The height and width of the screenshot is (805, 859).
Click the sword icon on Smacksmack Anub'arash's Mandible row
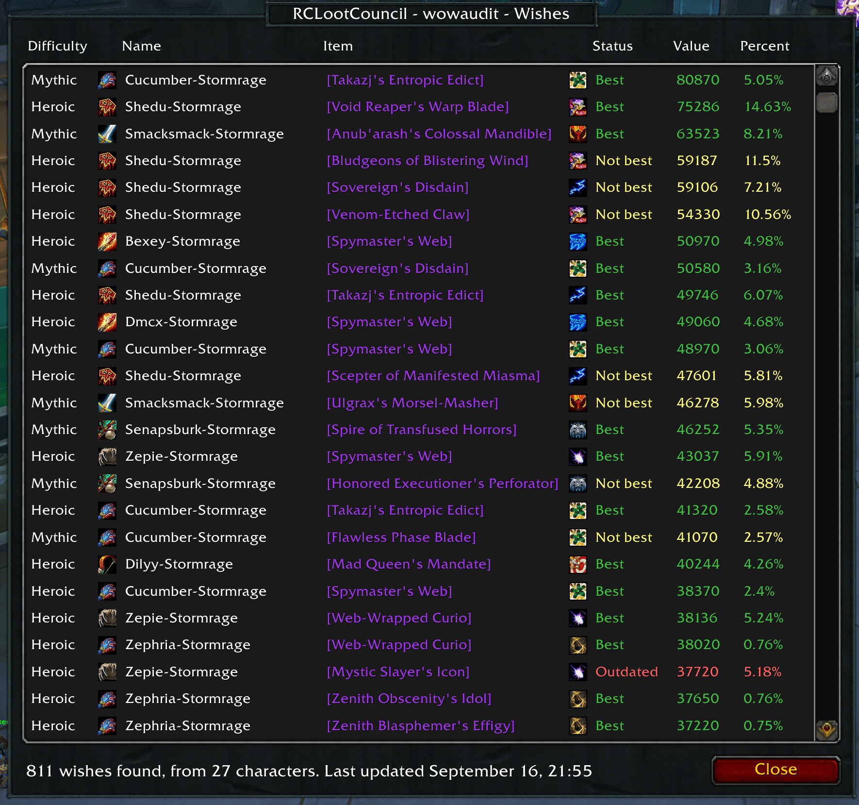tap(107, 134)
